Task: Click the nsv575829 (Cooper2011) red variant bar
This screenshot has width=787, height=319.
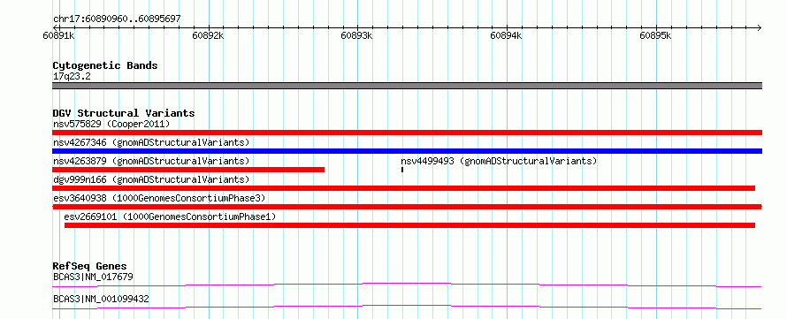Action: (x=407, y=133)
